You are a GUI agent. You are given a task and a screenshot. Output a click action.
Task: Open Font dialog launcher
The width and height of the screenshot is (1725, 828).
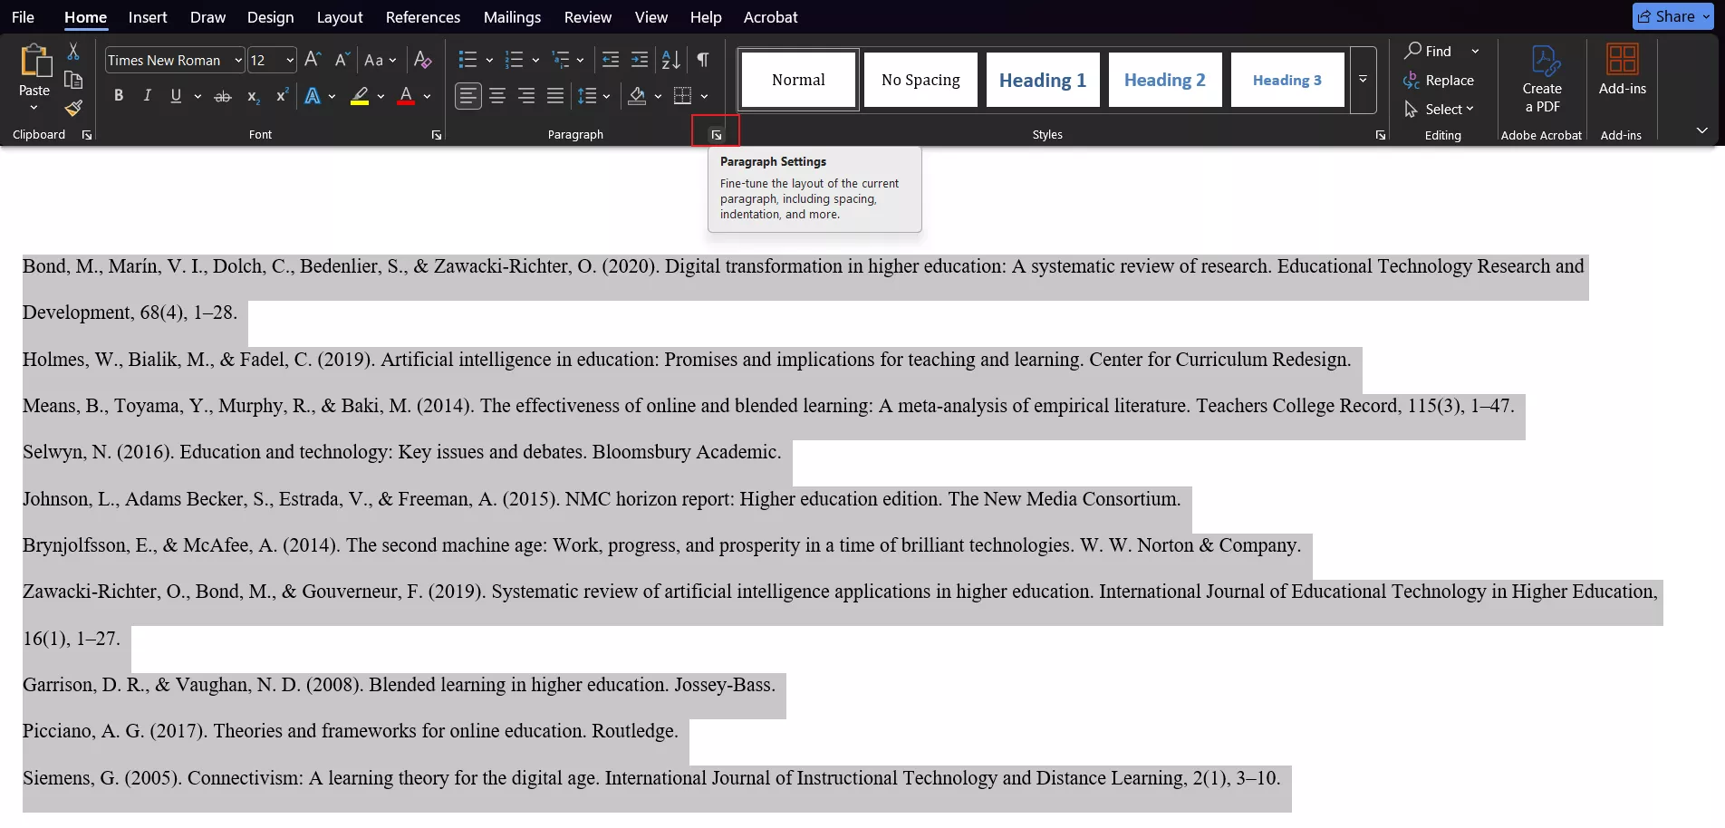[437, 134]
